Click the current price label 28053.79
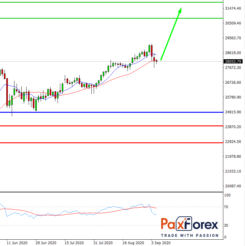 (x=233, y=62)
